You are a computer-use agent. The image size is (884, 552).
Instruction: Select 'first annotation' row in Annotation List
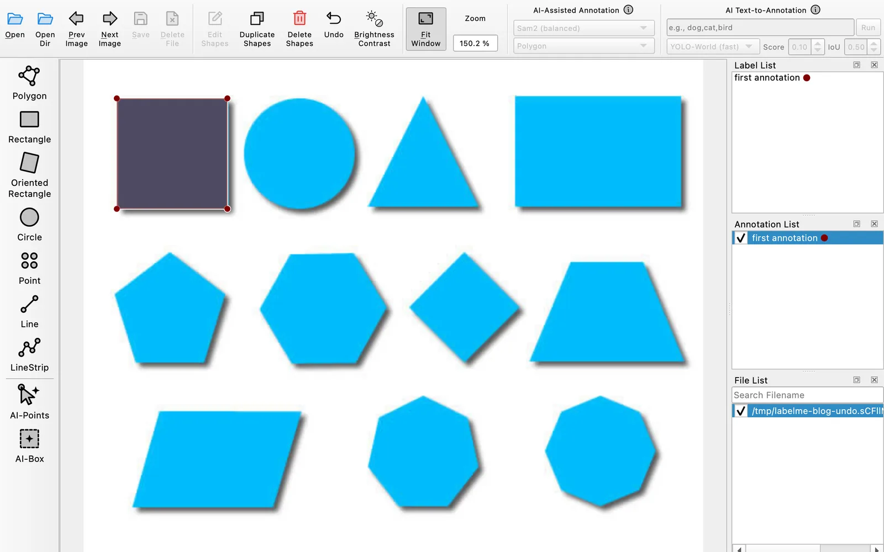(x=807, y=238)
